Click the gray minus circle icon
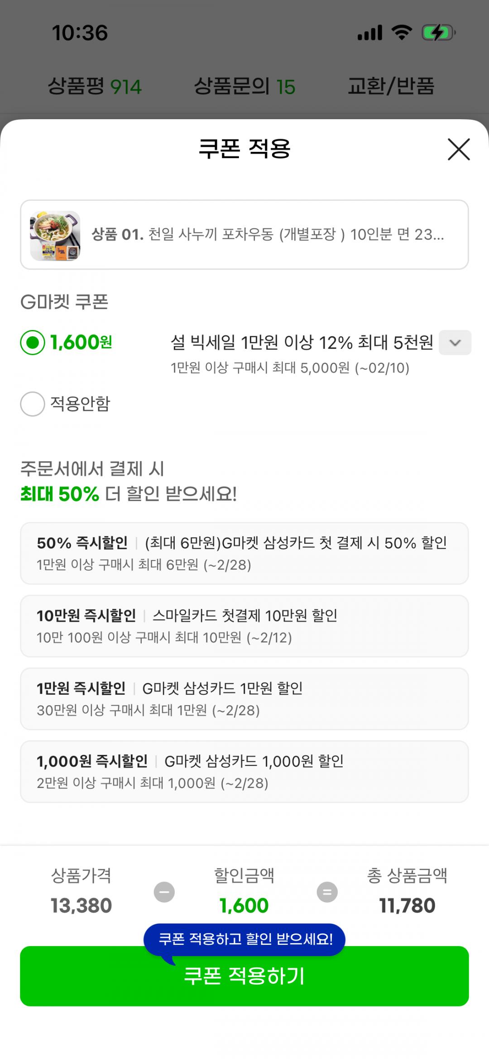This screenshot has height=1059, width=489. 164,892
